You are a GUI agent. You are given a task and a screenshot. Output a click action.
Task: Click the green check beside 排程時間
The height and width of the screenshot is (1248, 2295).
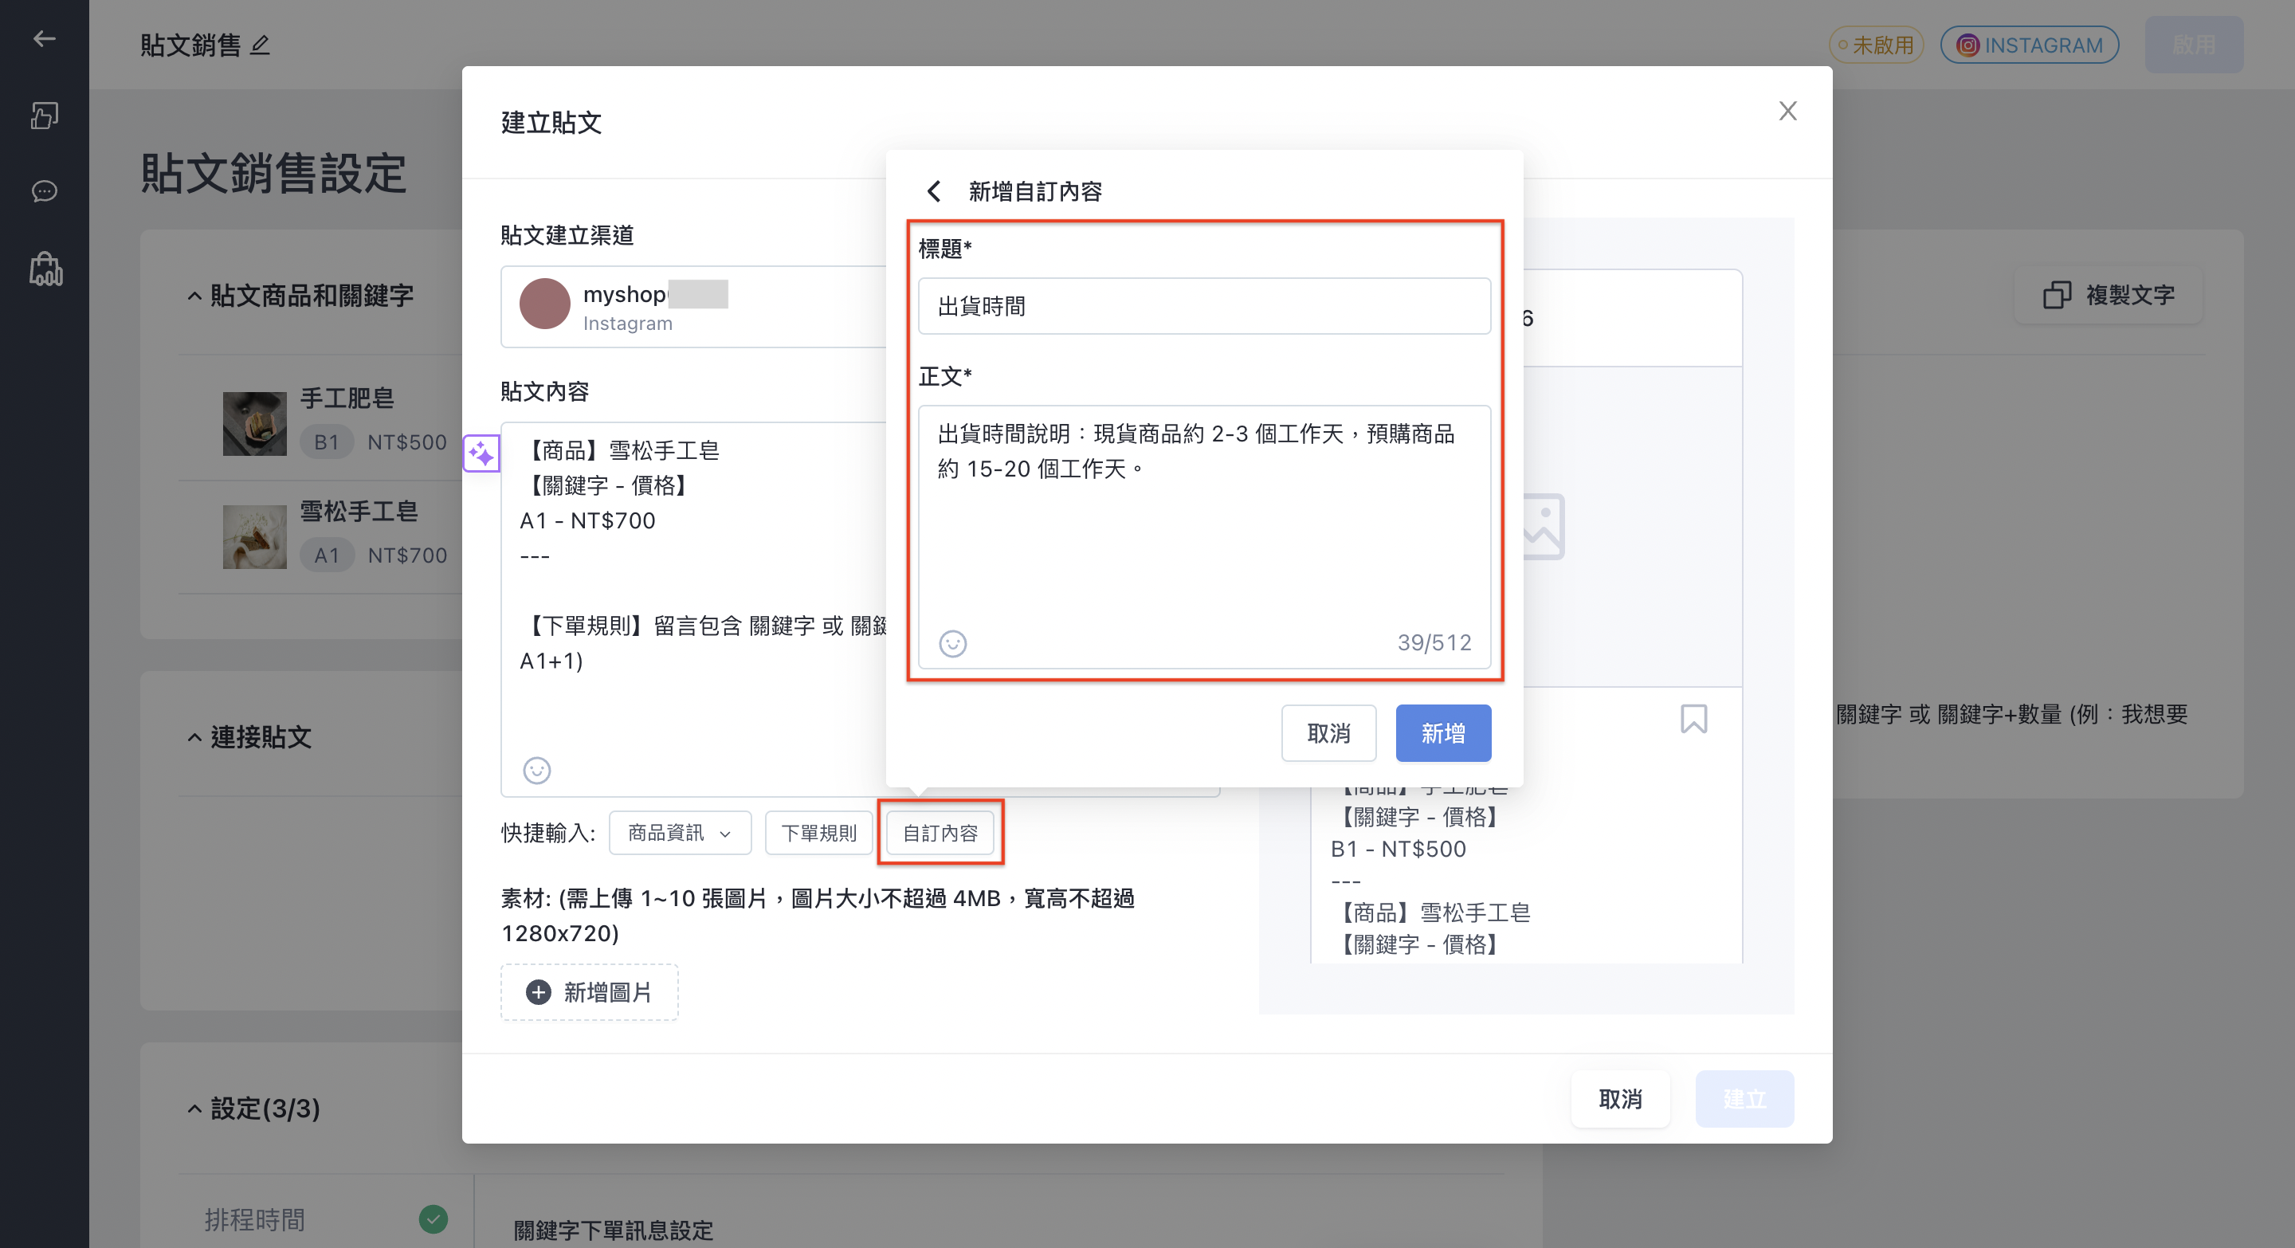pyautogui.click(x=433, y=1219)
